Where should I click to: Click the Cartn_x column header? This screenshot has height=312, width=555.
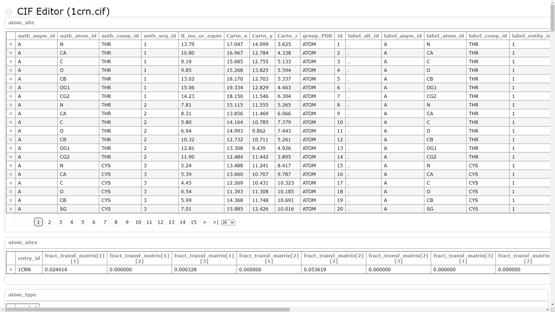237,36
